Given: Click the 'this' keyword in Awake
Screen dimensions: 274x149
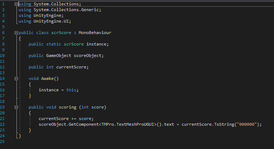Looking at the screenshot, I should click(71, 90).
